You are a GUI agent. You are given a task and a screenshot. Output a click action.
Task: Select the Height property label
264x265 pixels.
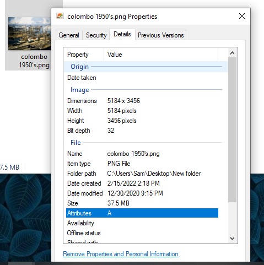(x=76, y=121)
